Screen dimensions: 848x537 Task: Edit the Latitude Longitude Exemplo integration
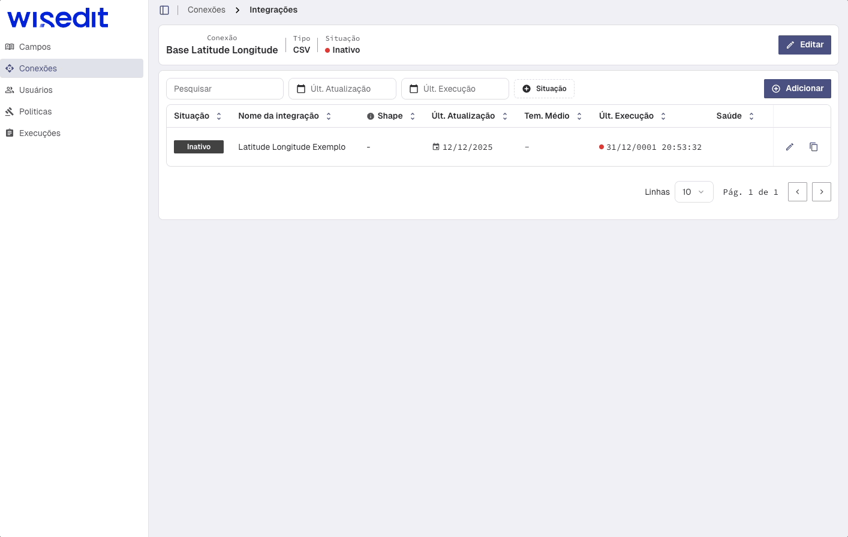[x=789, y=147]
